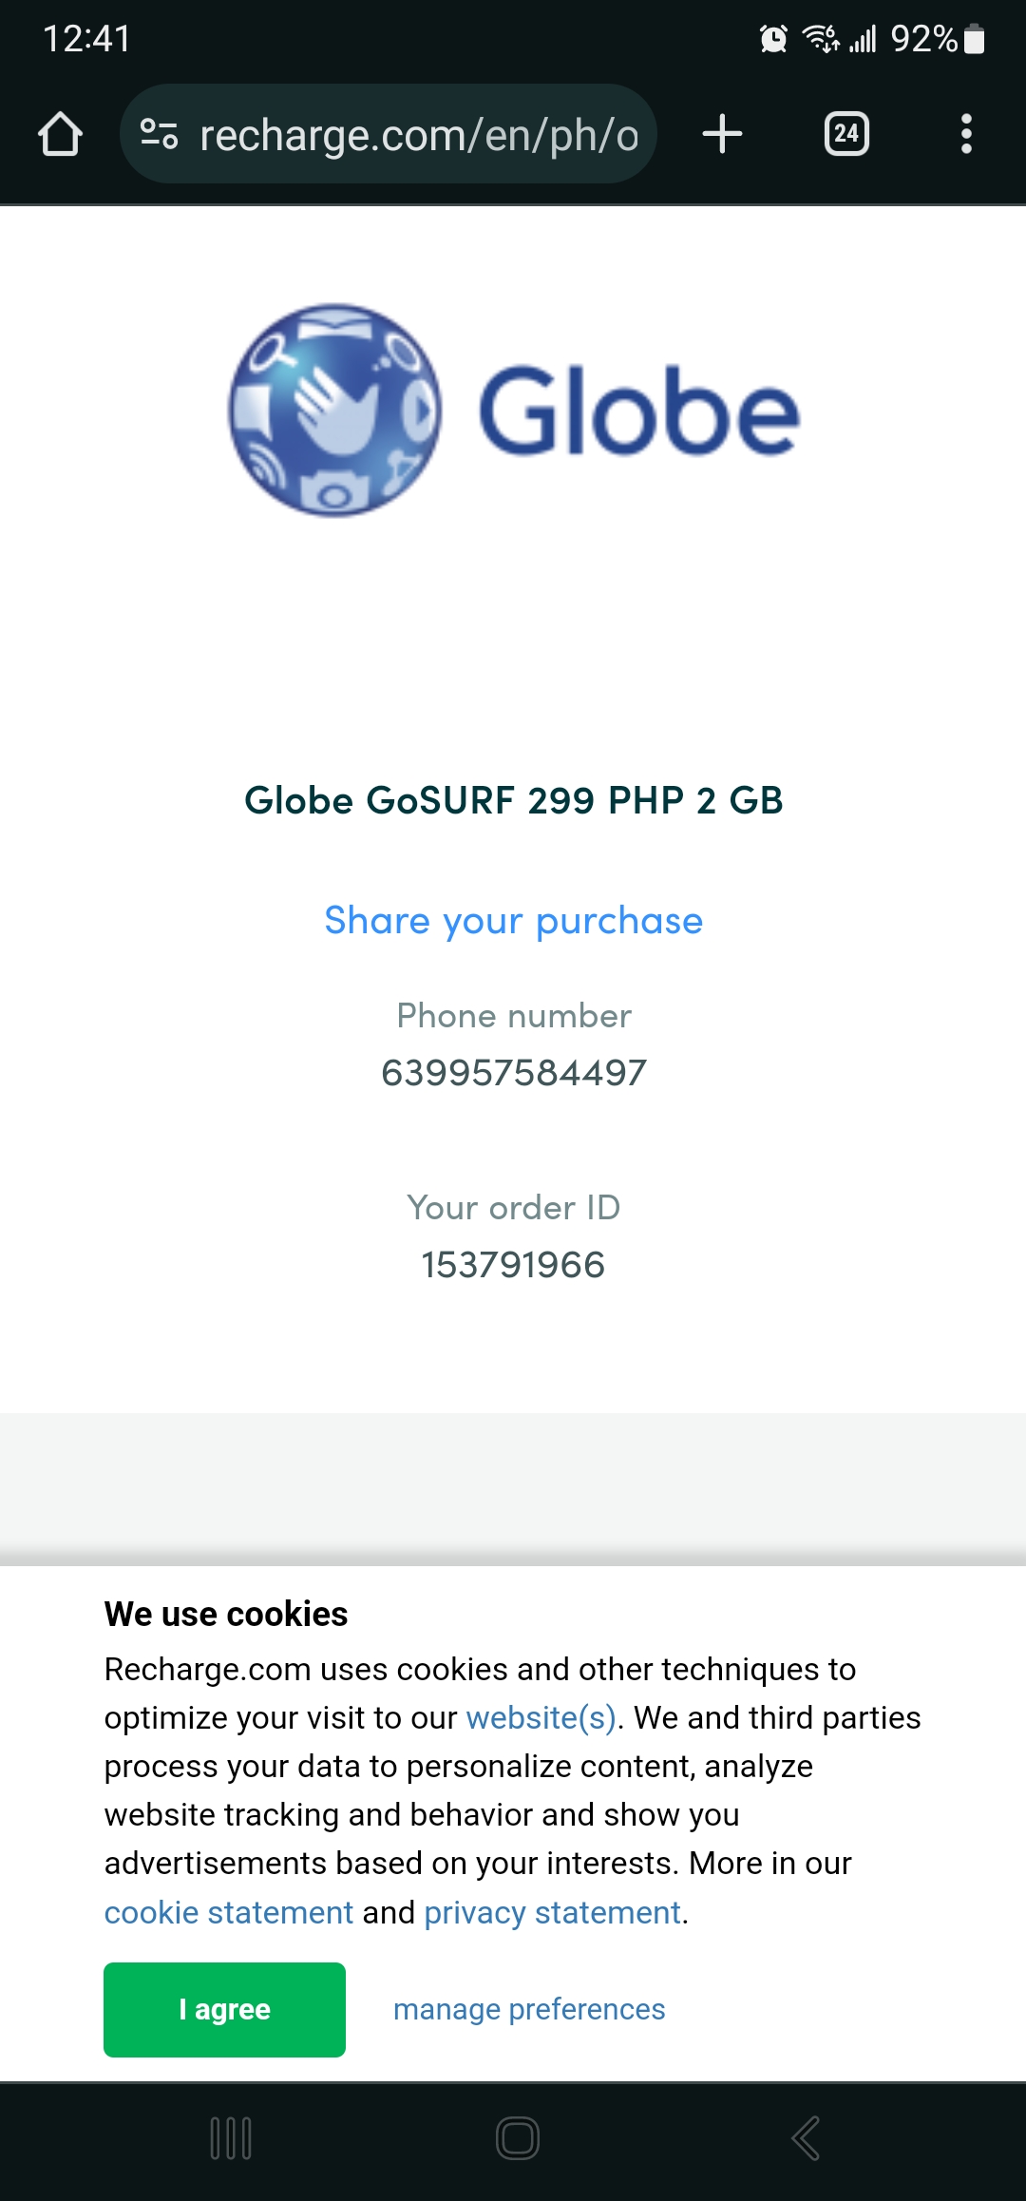
Task: Tap the Android home navigation button
Action: pos(518,2138)
